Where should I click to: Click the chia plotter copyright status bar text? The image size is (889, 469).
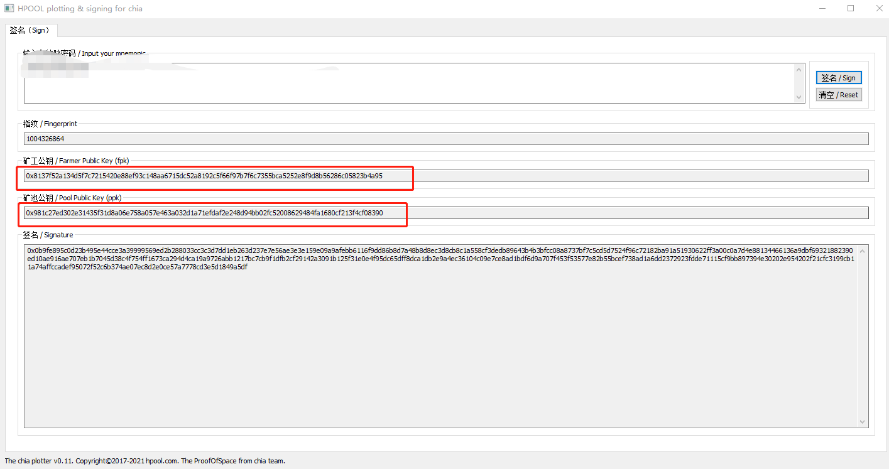tap(145, 461)
